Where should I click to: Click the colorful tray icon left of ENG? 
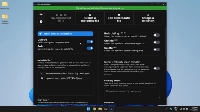coord(171,109)
